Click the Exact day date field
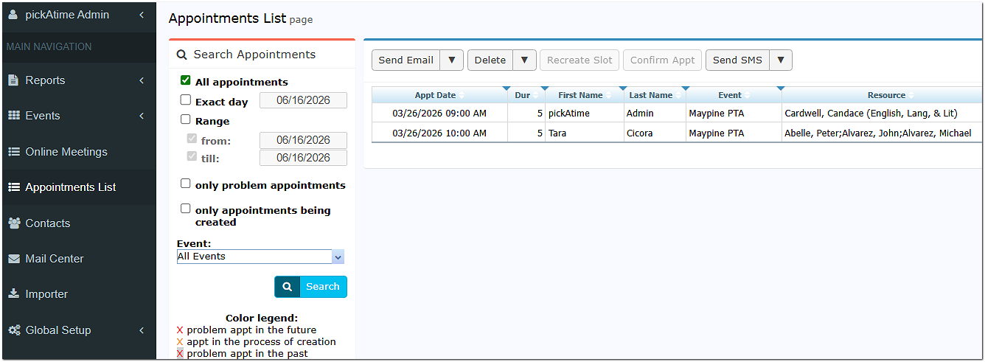This screenshot has width=985, height=362. pyautogui.click(x=303, y=100)
